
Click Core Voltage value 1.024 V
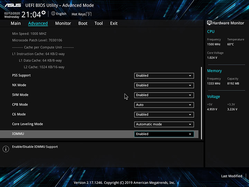pos(212,58)
